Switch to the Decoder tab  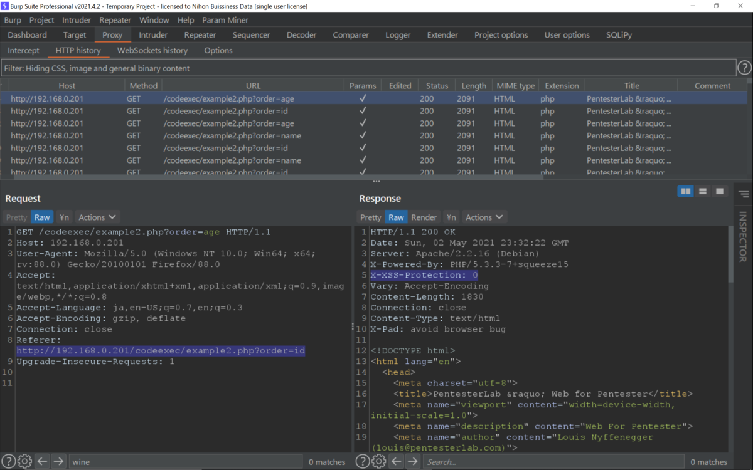pos(301,35)
